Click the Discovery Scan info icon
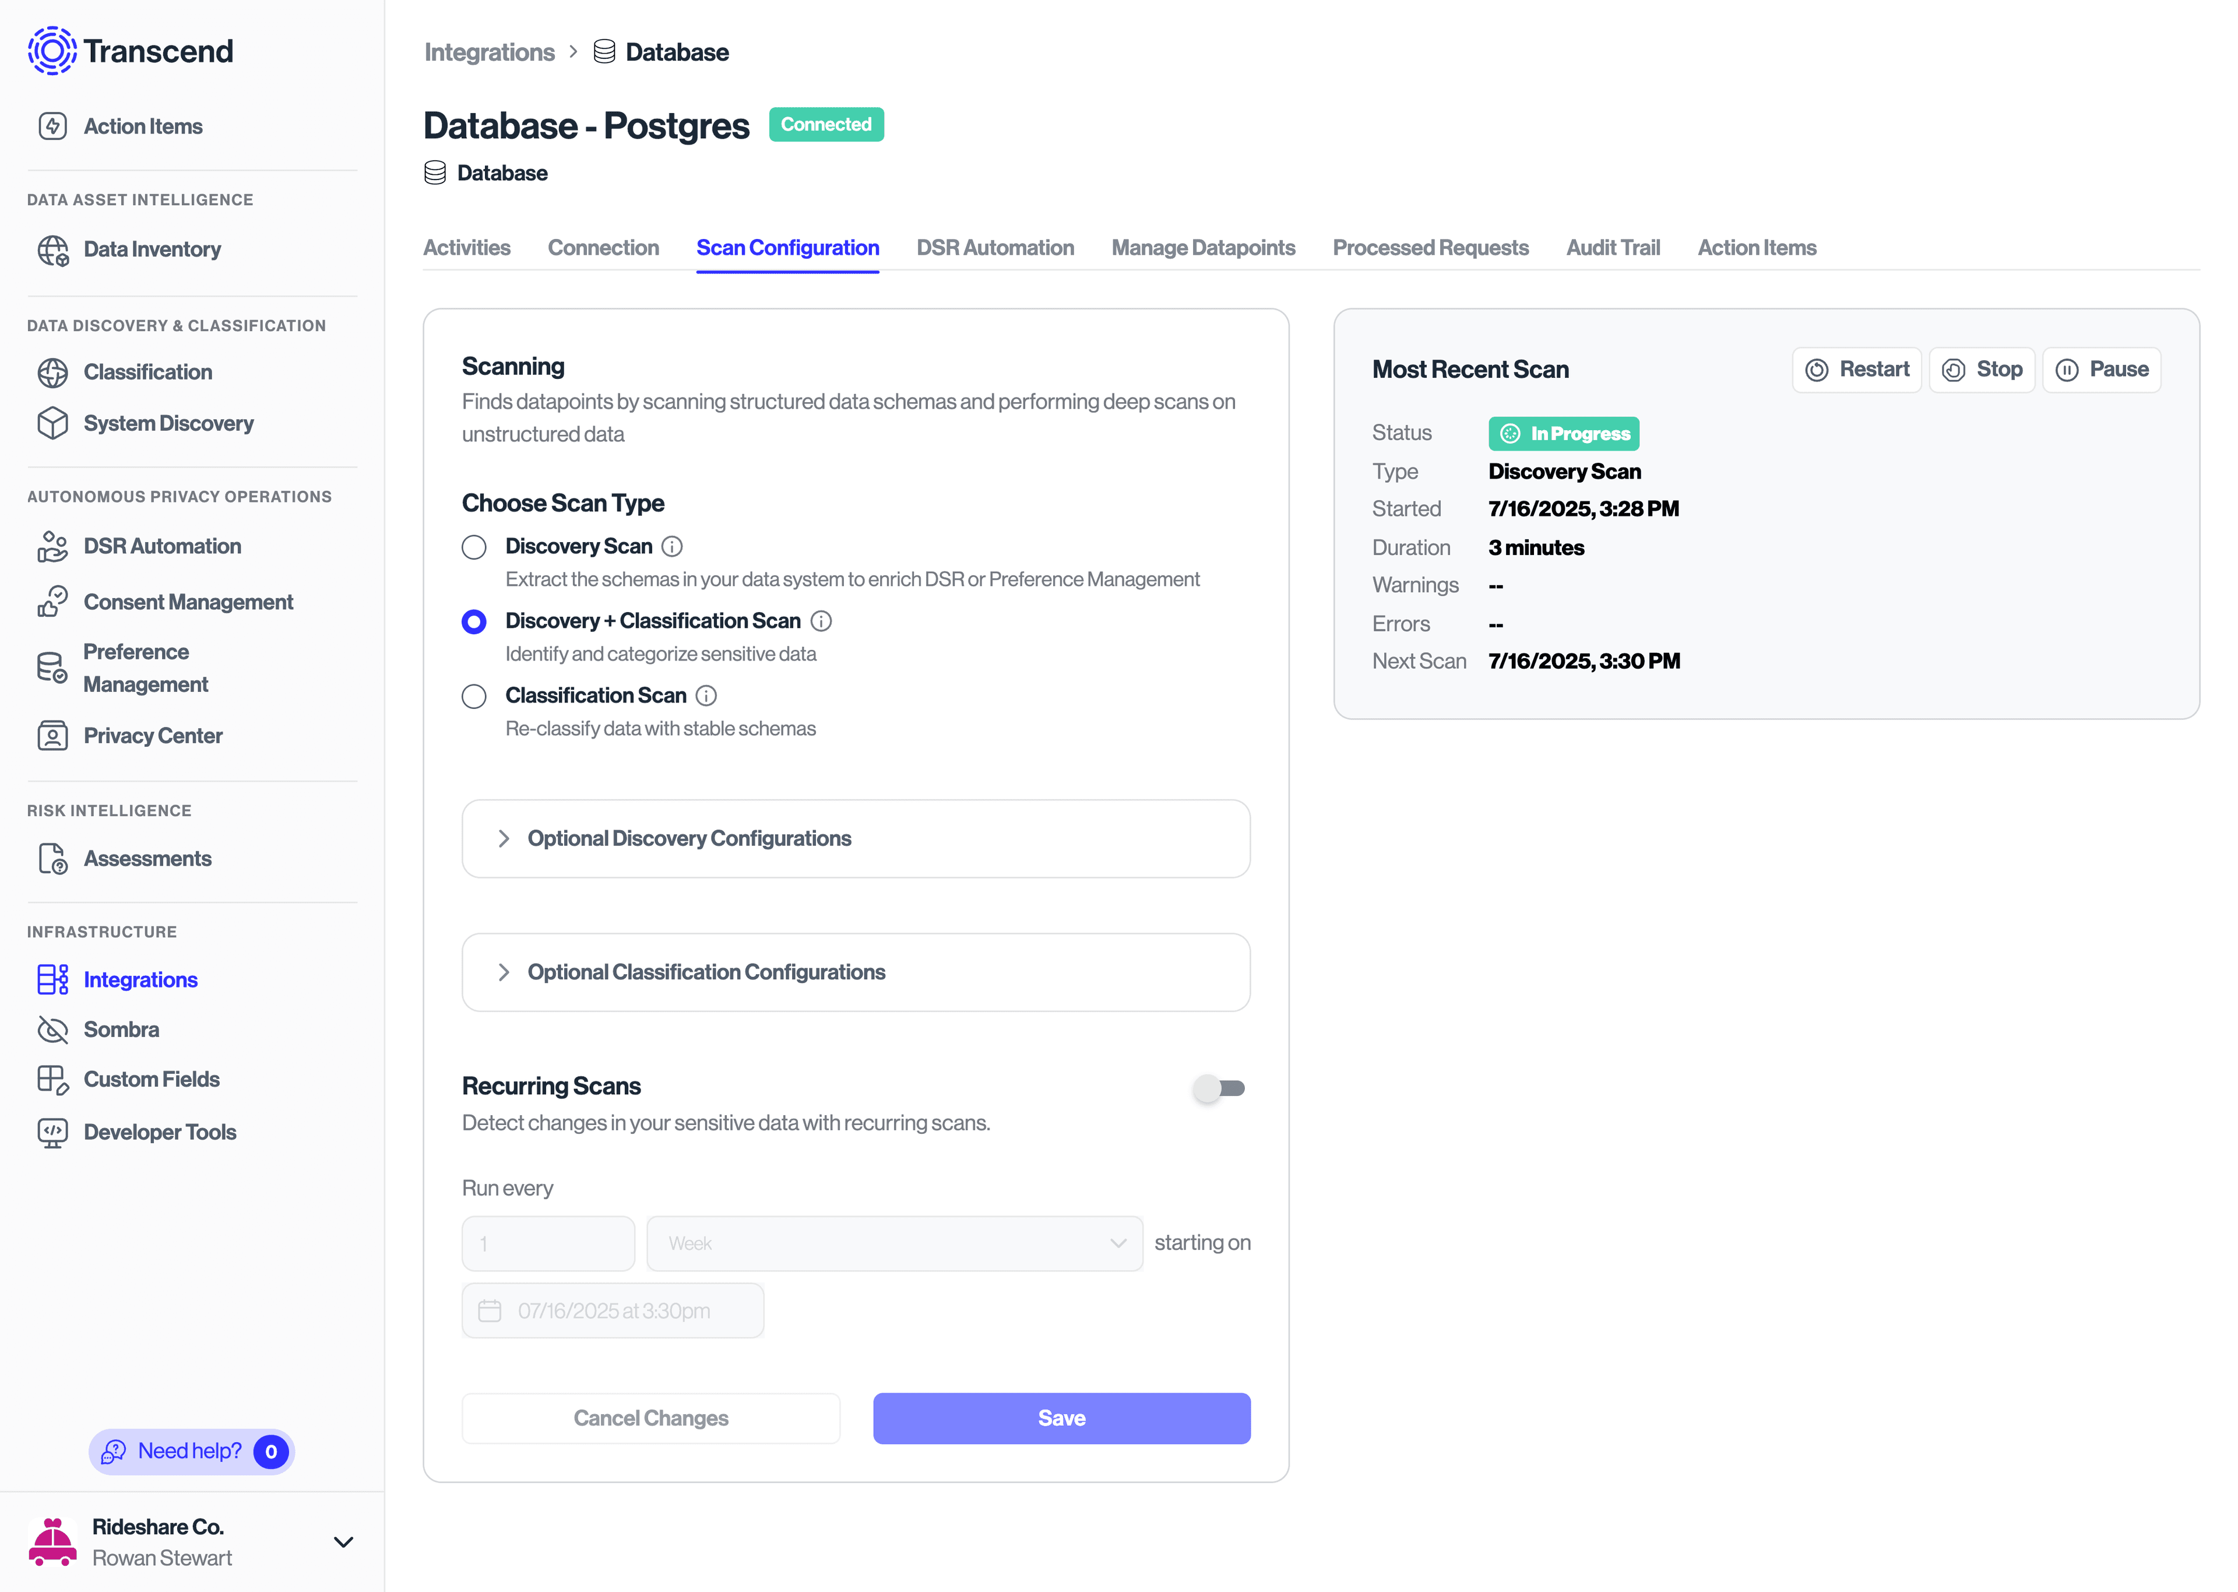This screenshot has height=1592, width=2238. coord(672,546)
